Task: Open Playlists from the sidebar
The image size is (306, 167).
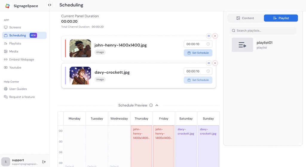Action: (15, 43)
